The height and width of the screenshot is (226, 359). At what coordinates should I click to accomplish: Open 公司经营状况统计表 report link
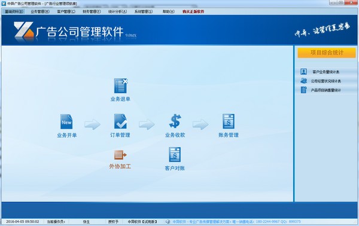pyautogui.click(x=326, y=81)
